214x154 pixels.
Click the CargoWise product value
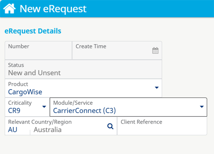point(25,92)
